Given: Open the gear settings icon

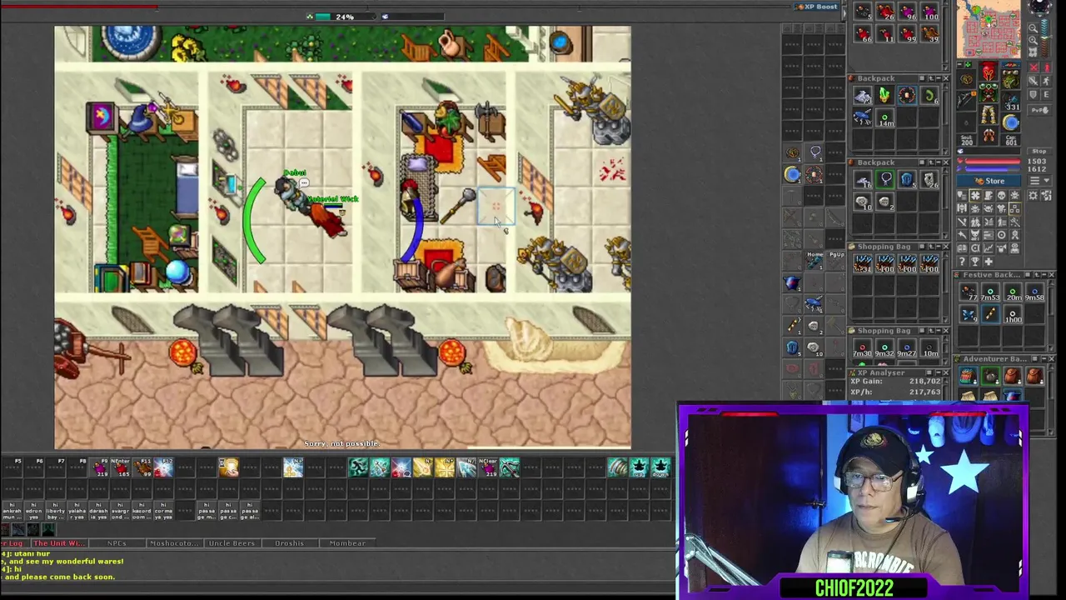Looking at the screenshot, I should click(1033, 196).
